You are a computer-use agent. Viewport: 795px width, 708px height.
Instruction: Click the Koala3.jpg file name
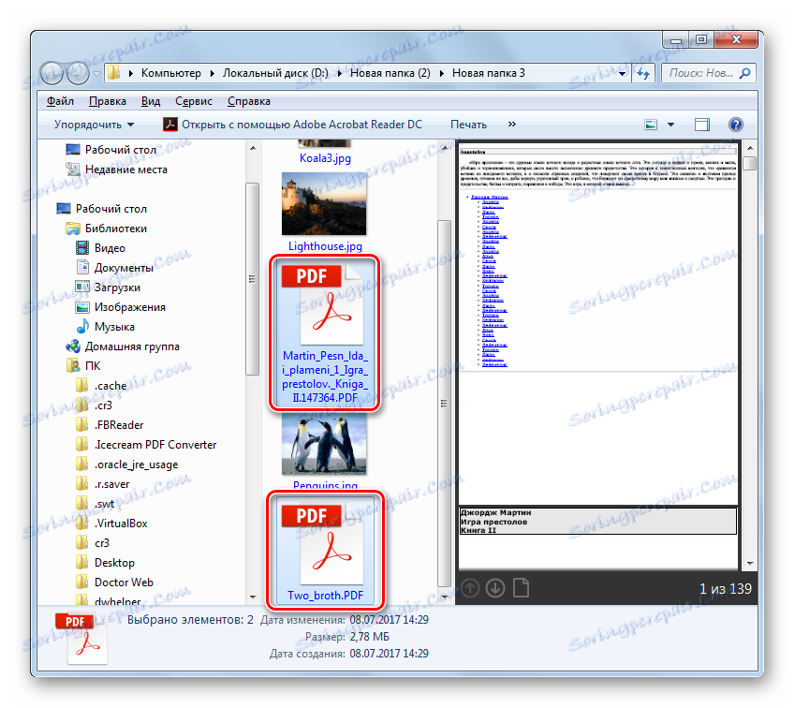pos(325,158)
